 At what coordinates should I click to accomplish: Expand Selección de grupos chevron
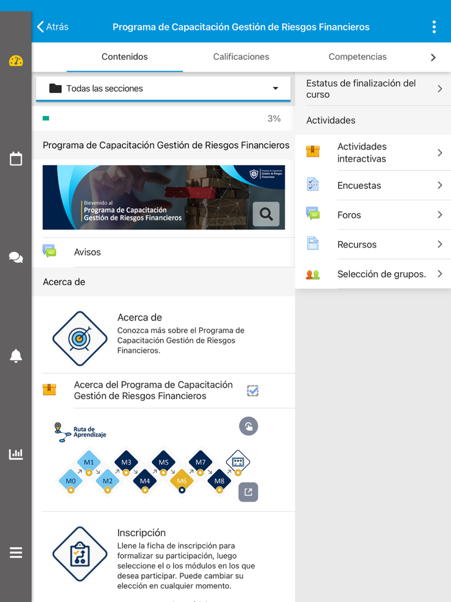pos(440,274)
